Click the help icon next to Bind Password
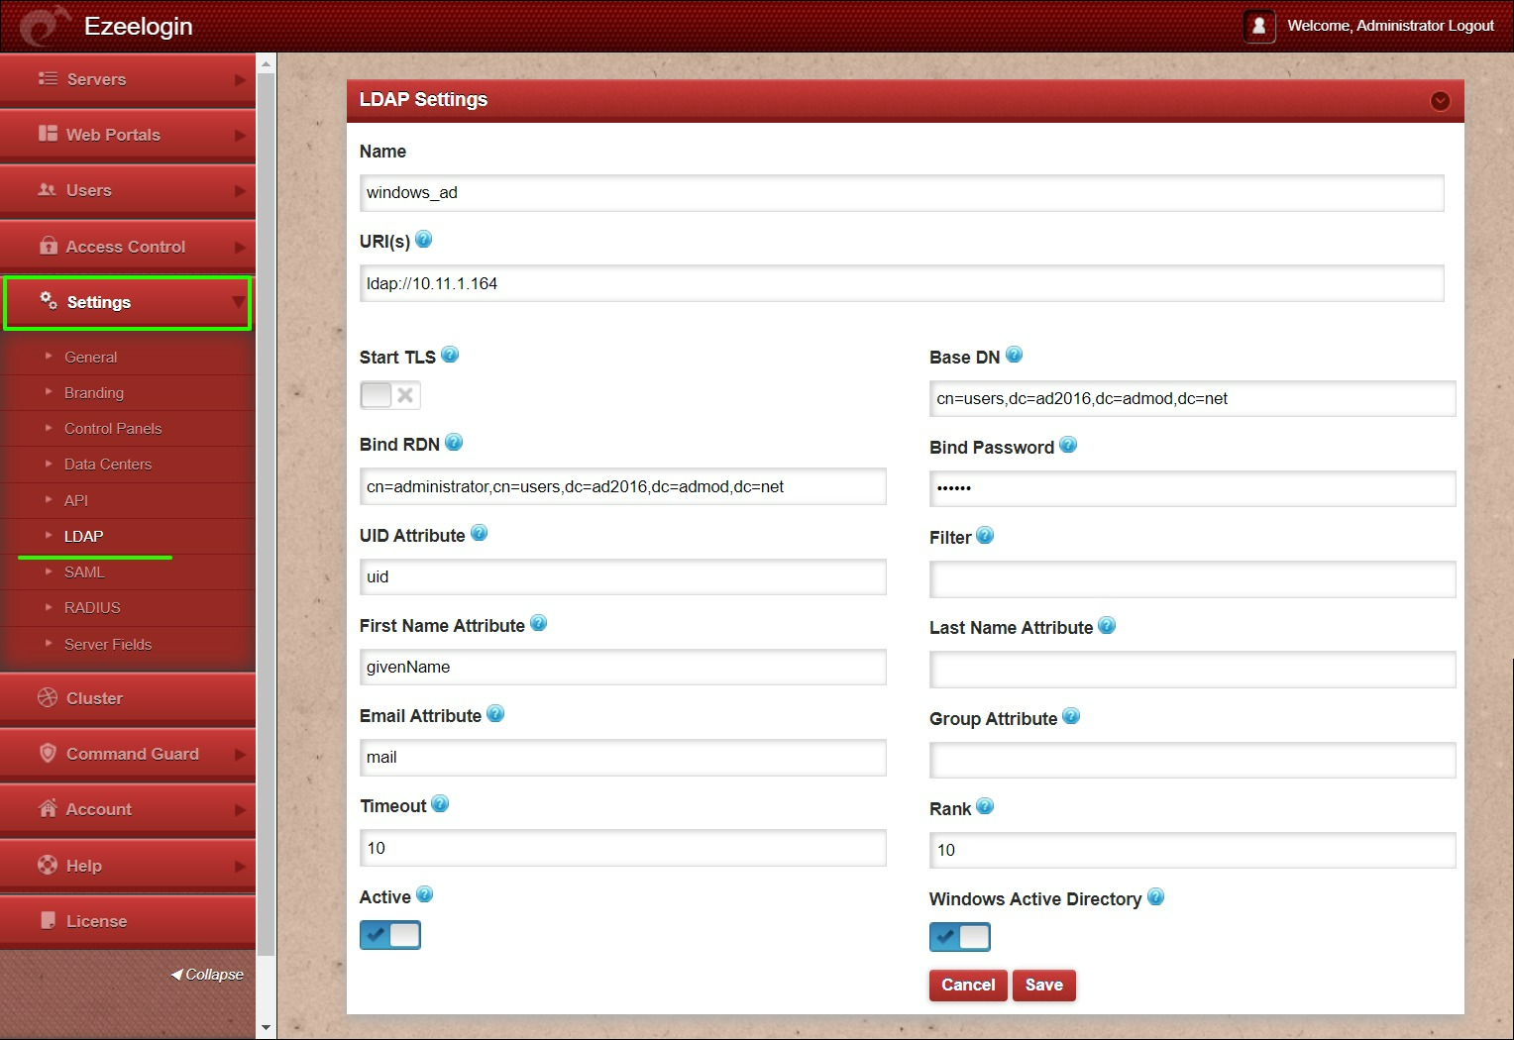1514x1040 pixels. click(x=1068, y=445)
